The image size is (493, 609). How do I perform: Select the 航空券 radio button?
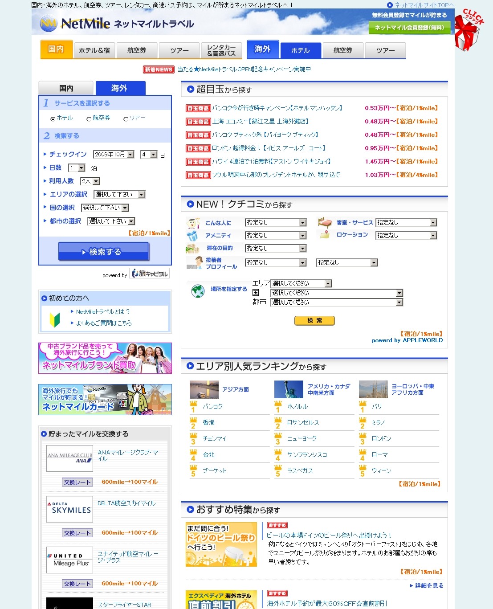[x=89, y=119]
